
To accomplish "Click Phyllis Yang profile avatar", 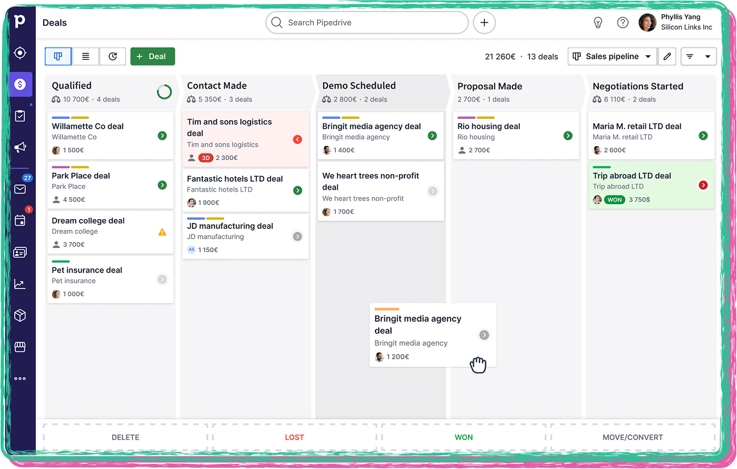I will [647, 22].
